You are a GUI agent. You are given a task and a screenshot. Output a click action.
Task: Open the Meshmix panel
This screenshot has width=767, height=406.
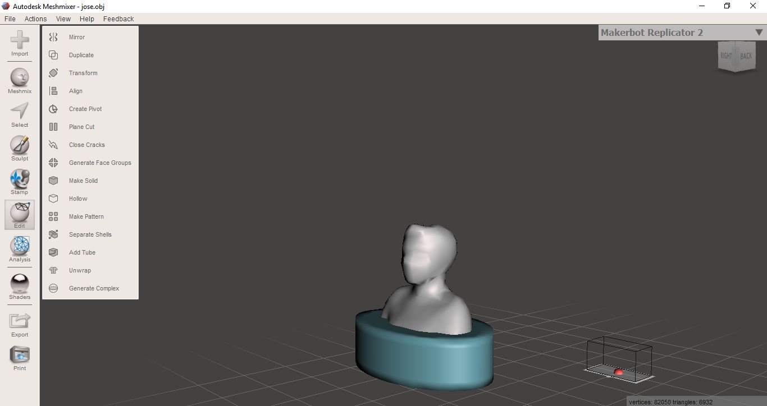pos(20,80)
